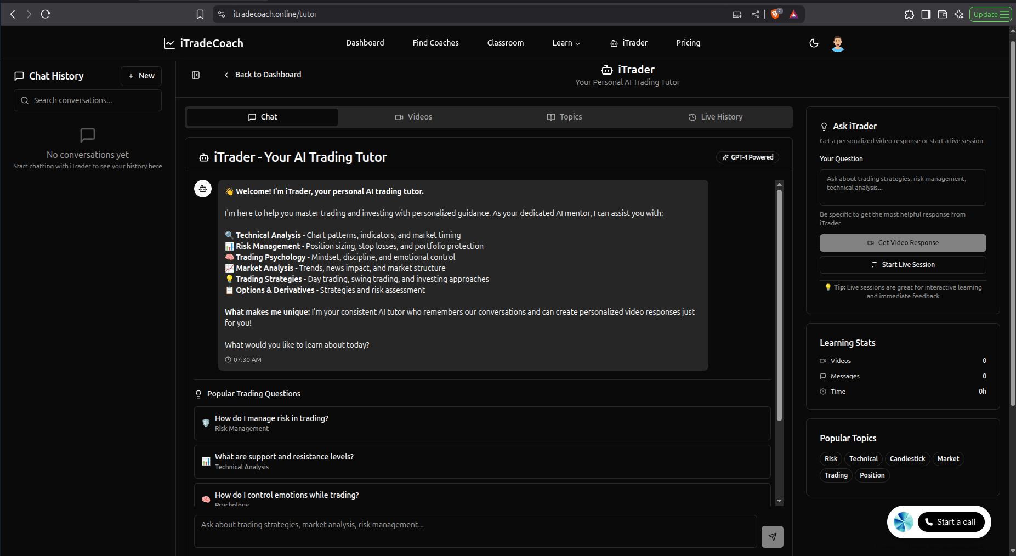This screenshot has width=1016, height=556.
Task: View the Pricing page
Action: (688, 43)
